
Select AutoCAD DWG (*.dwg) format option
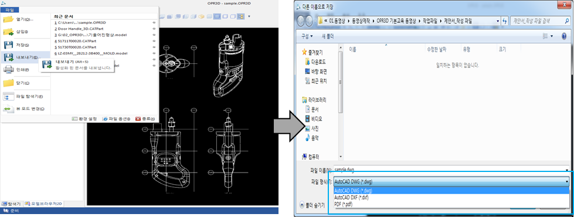(x=451, y=191)
